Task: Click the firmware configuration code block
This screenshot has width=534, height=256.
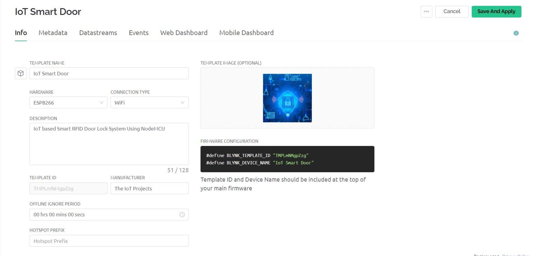Action: tap(287, 159)
